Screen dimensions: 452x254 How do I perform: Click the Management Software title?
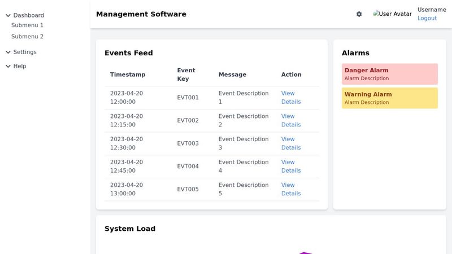pos(141,14)
